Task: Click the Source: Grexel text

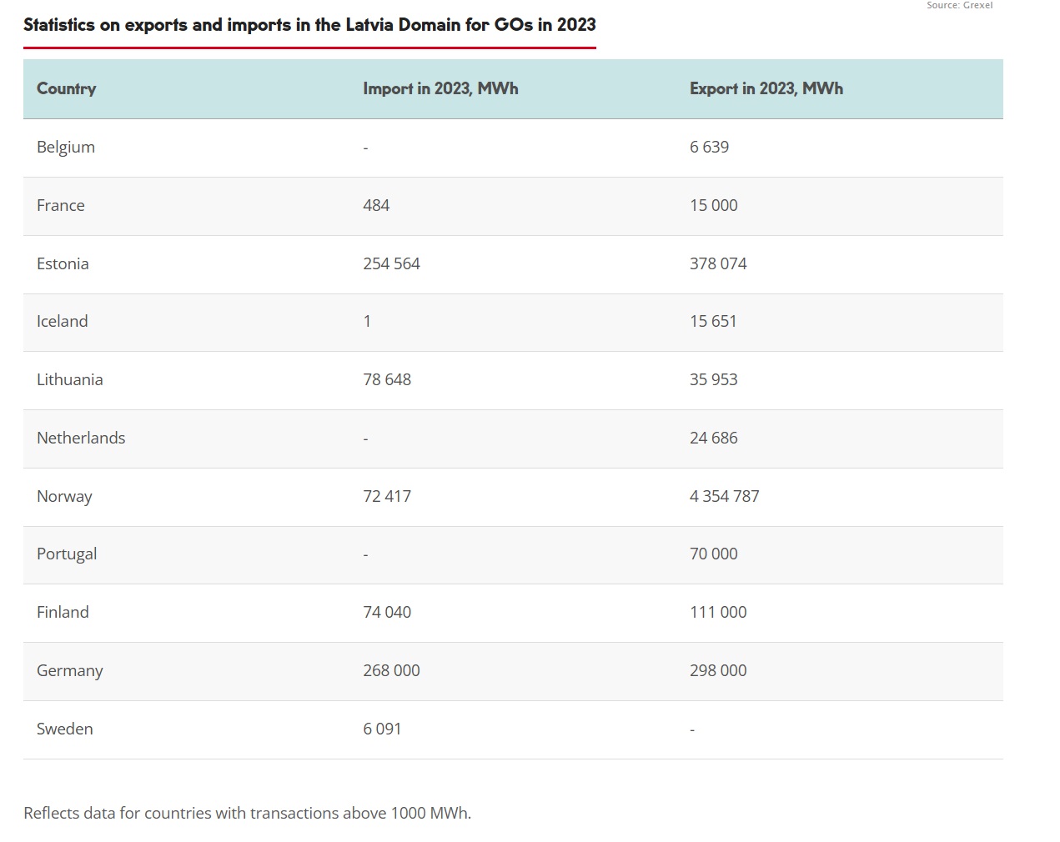Action: (959, 5)
